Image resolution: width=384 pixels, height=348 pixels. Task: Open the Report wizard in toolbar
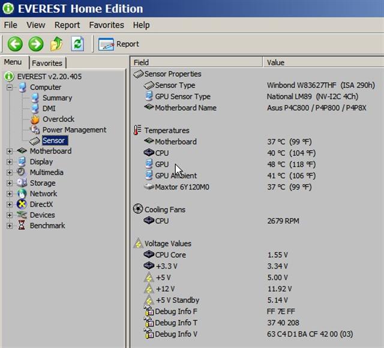(x=119, y=44)
